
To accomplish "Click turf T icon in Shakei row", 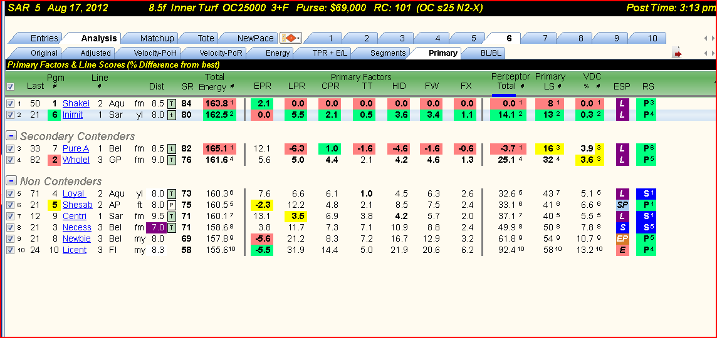I will coord(172,104).
